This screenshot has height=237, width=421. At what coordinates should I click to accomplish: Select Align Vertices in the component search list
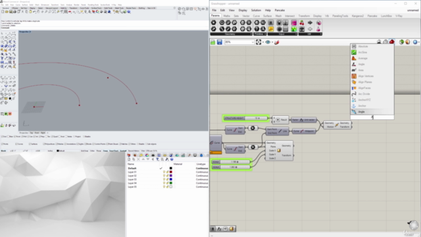click(x=372, y=76)
